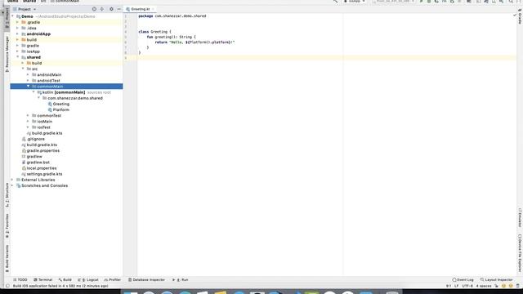The image size is (523, 294).
Task: Select gradle.properties file
Action: click(43, 150)
